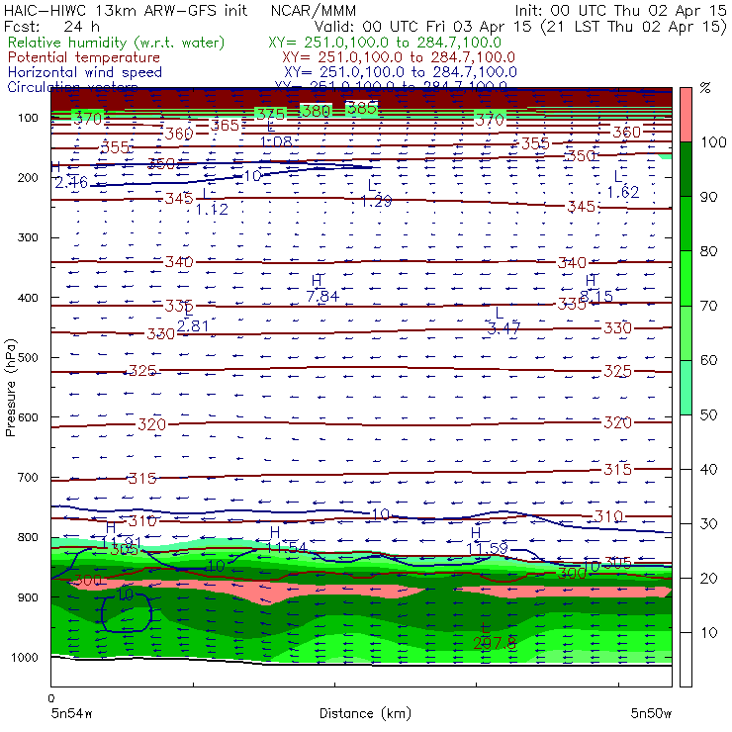The image size is (732, 732).
Task: Click the 'Init: 00 UTC Thu 02 Apr 15' text
Action: (x=620, y=10)
